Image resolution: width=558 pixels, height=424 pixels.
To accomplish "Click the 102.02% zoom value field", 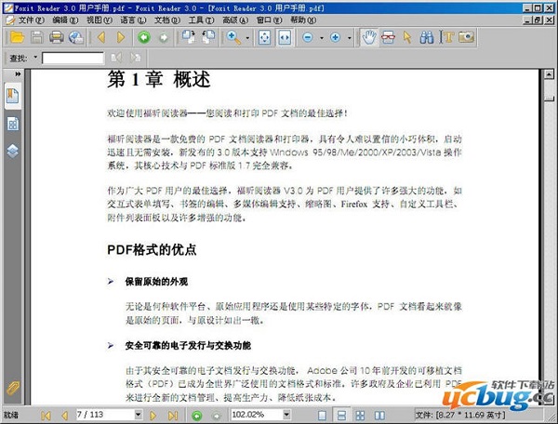I will pyautogui.click(x=257, y=415).
